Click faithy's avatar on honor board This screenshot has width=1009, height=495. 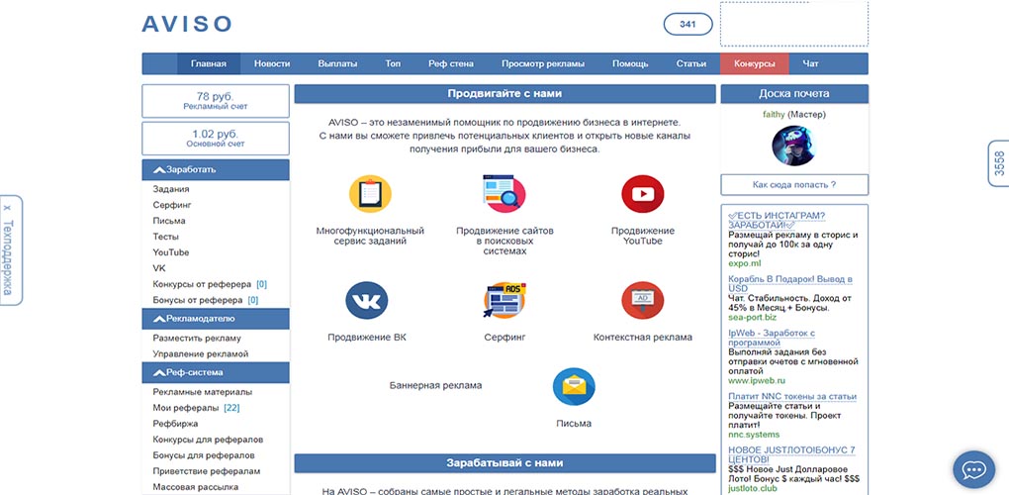coord(794,145)
